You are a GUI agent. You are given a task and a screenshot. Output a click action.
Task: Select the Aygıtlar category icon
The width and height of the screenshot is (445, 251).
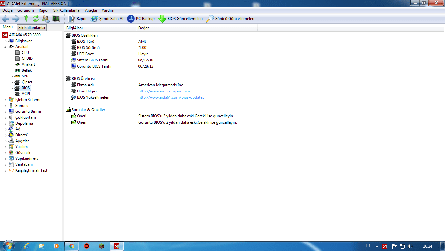(11, 141)
